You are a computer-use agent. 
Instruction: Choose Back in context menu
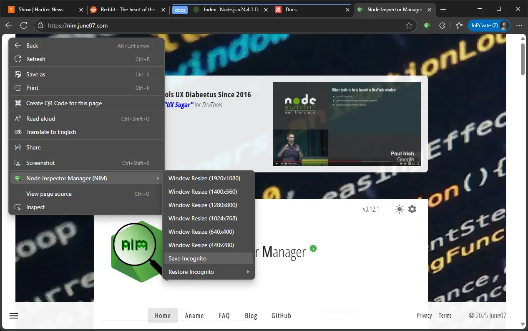[x=87, y=45]
